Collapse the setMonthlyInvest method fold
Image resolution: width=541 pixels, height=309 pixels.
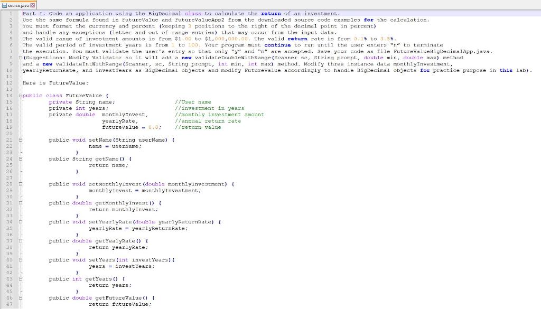click(x=20, y=184)
